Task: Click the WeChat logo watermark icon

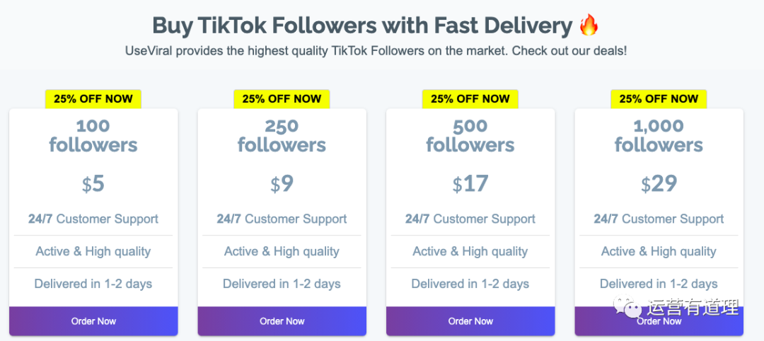Action: [627, 308]
